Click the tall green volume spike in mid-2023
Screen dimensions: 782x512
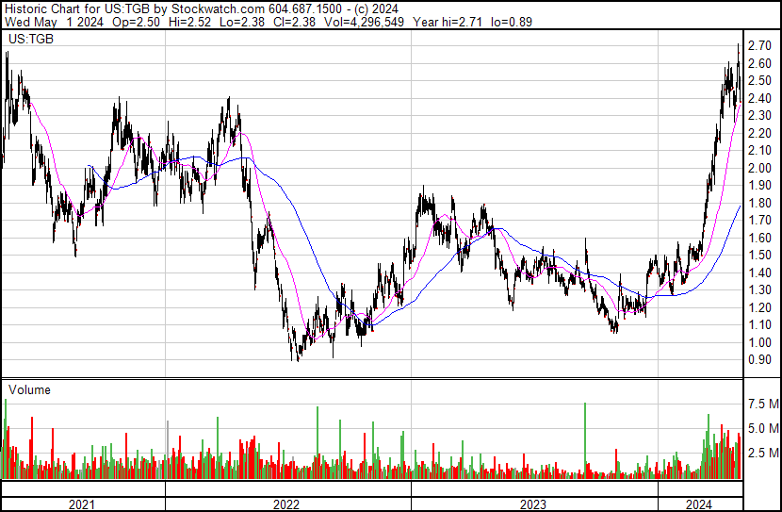click(585, 440)
